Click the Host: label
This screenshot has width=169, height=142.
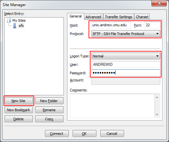click(x=74, y=25)
